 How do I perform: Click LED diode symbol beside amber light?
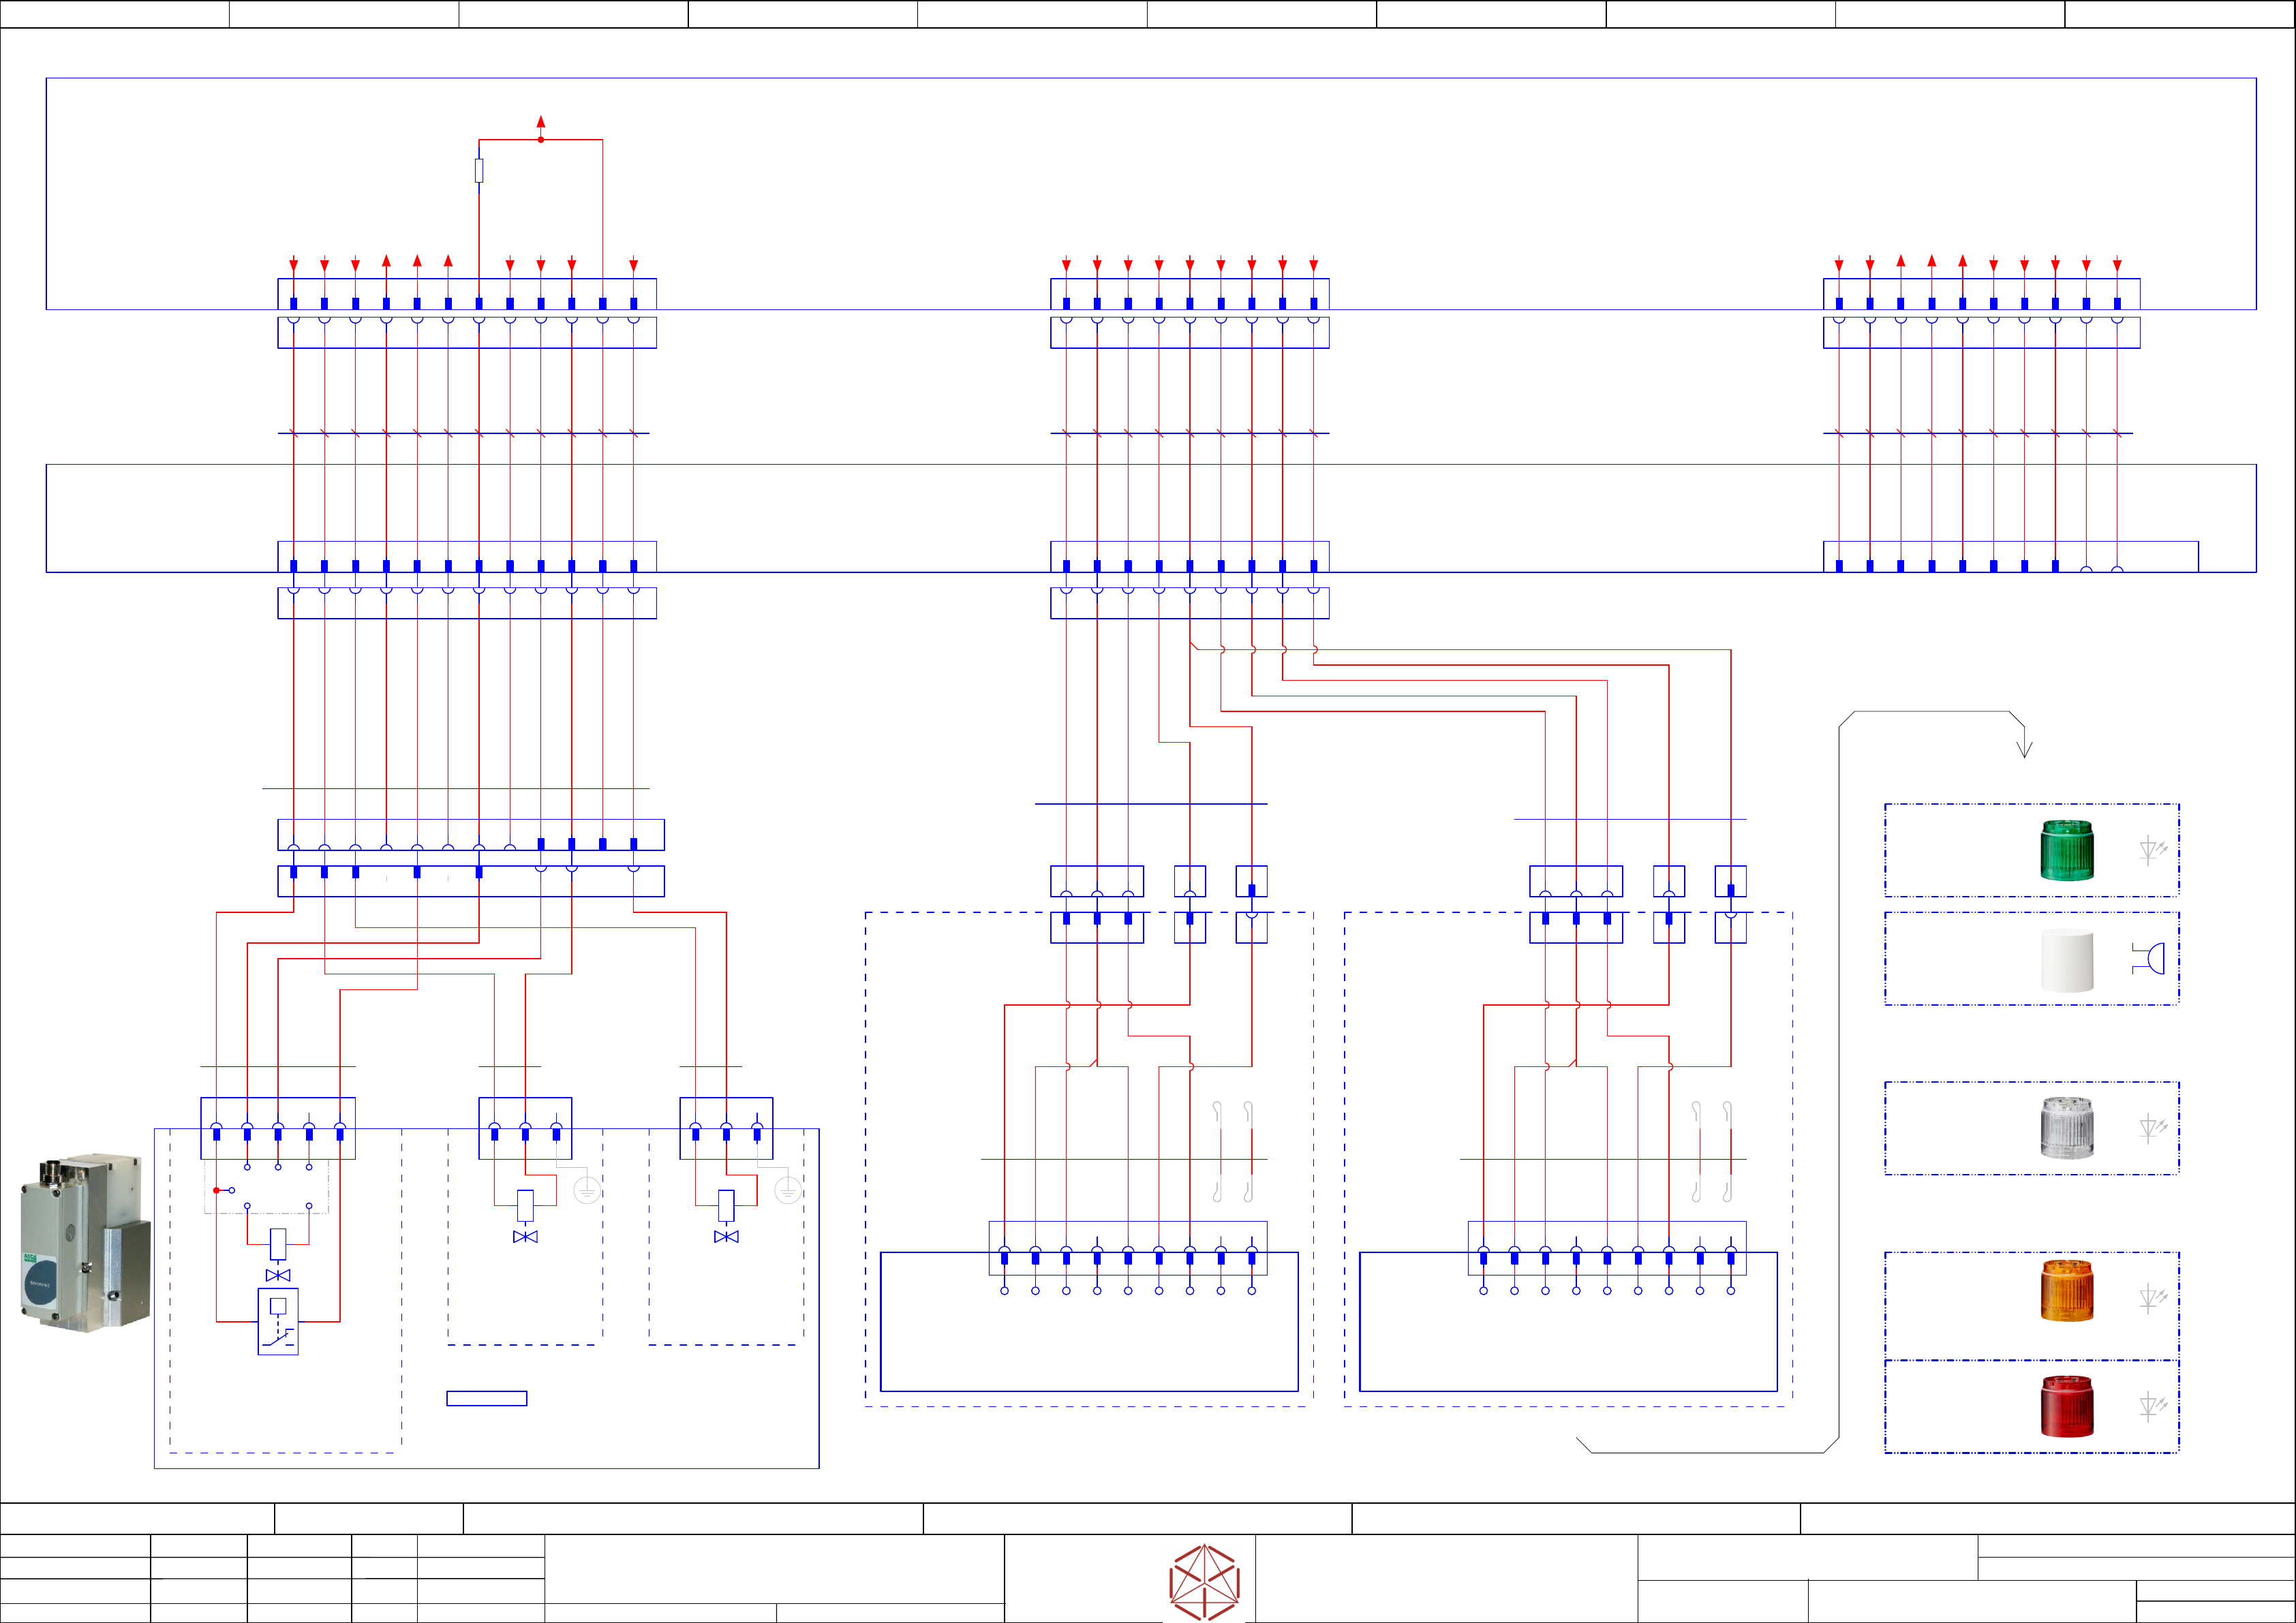click(x=2152, y=1299)
